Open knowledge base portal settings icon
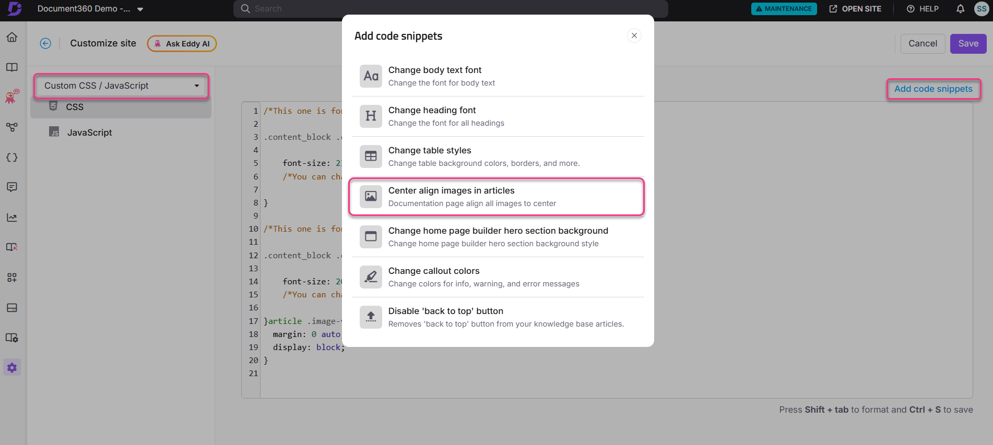Viewport: 993px width, 445px height. 12,338
